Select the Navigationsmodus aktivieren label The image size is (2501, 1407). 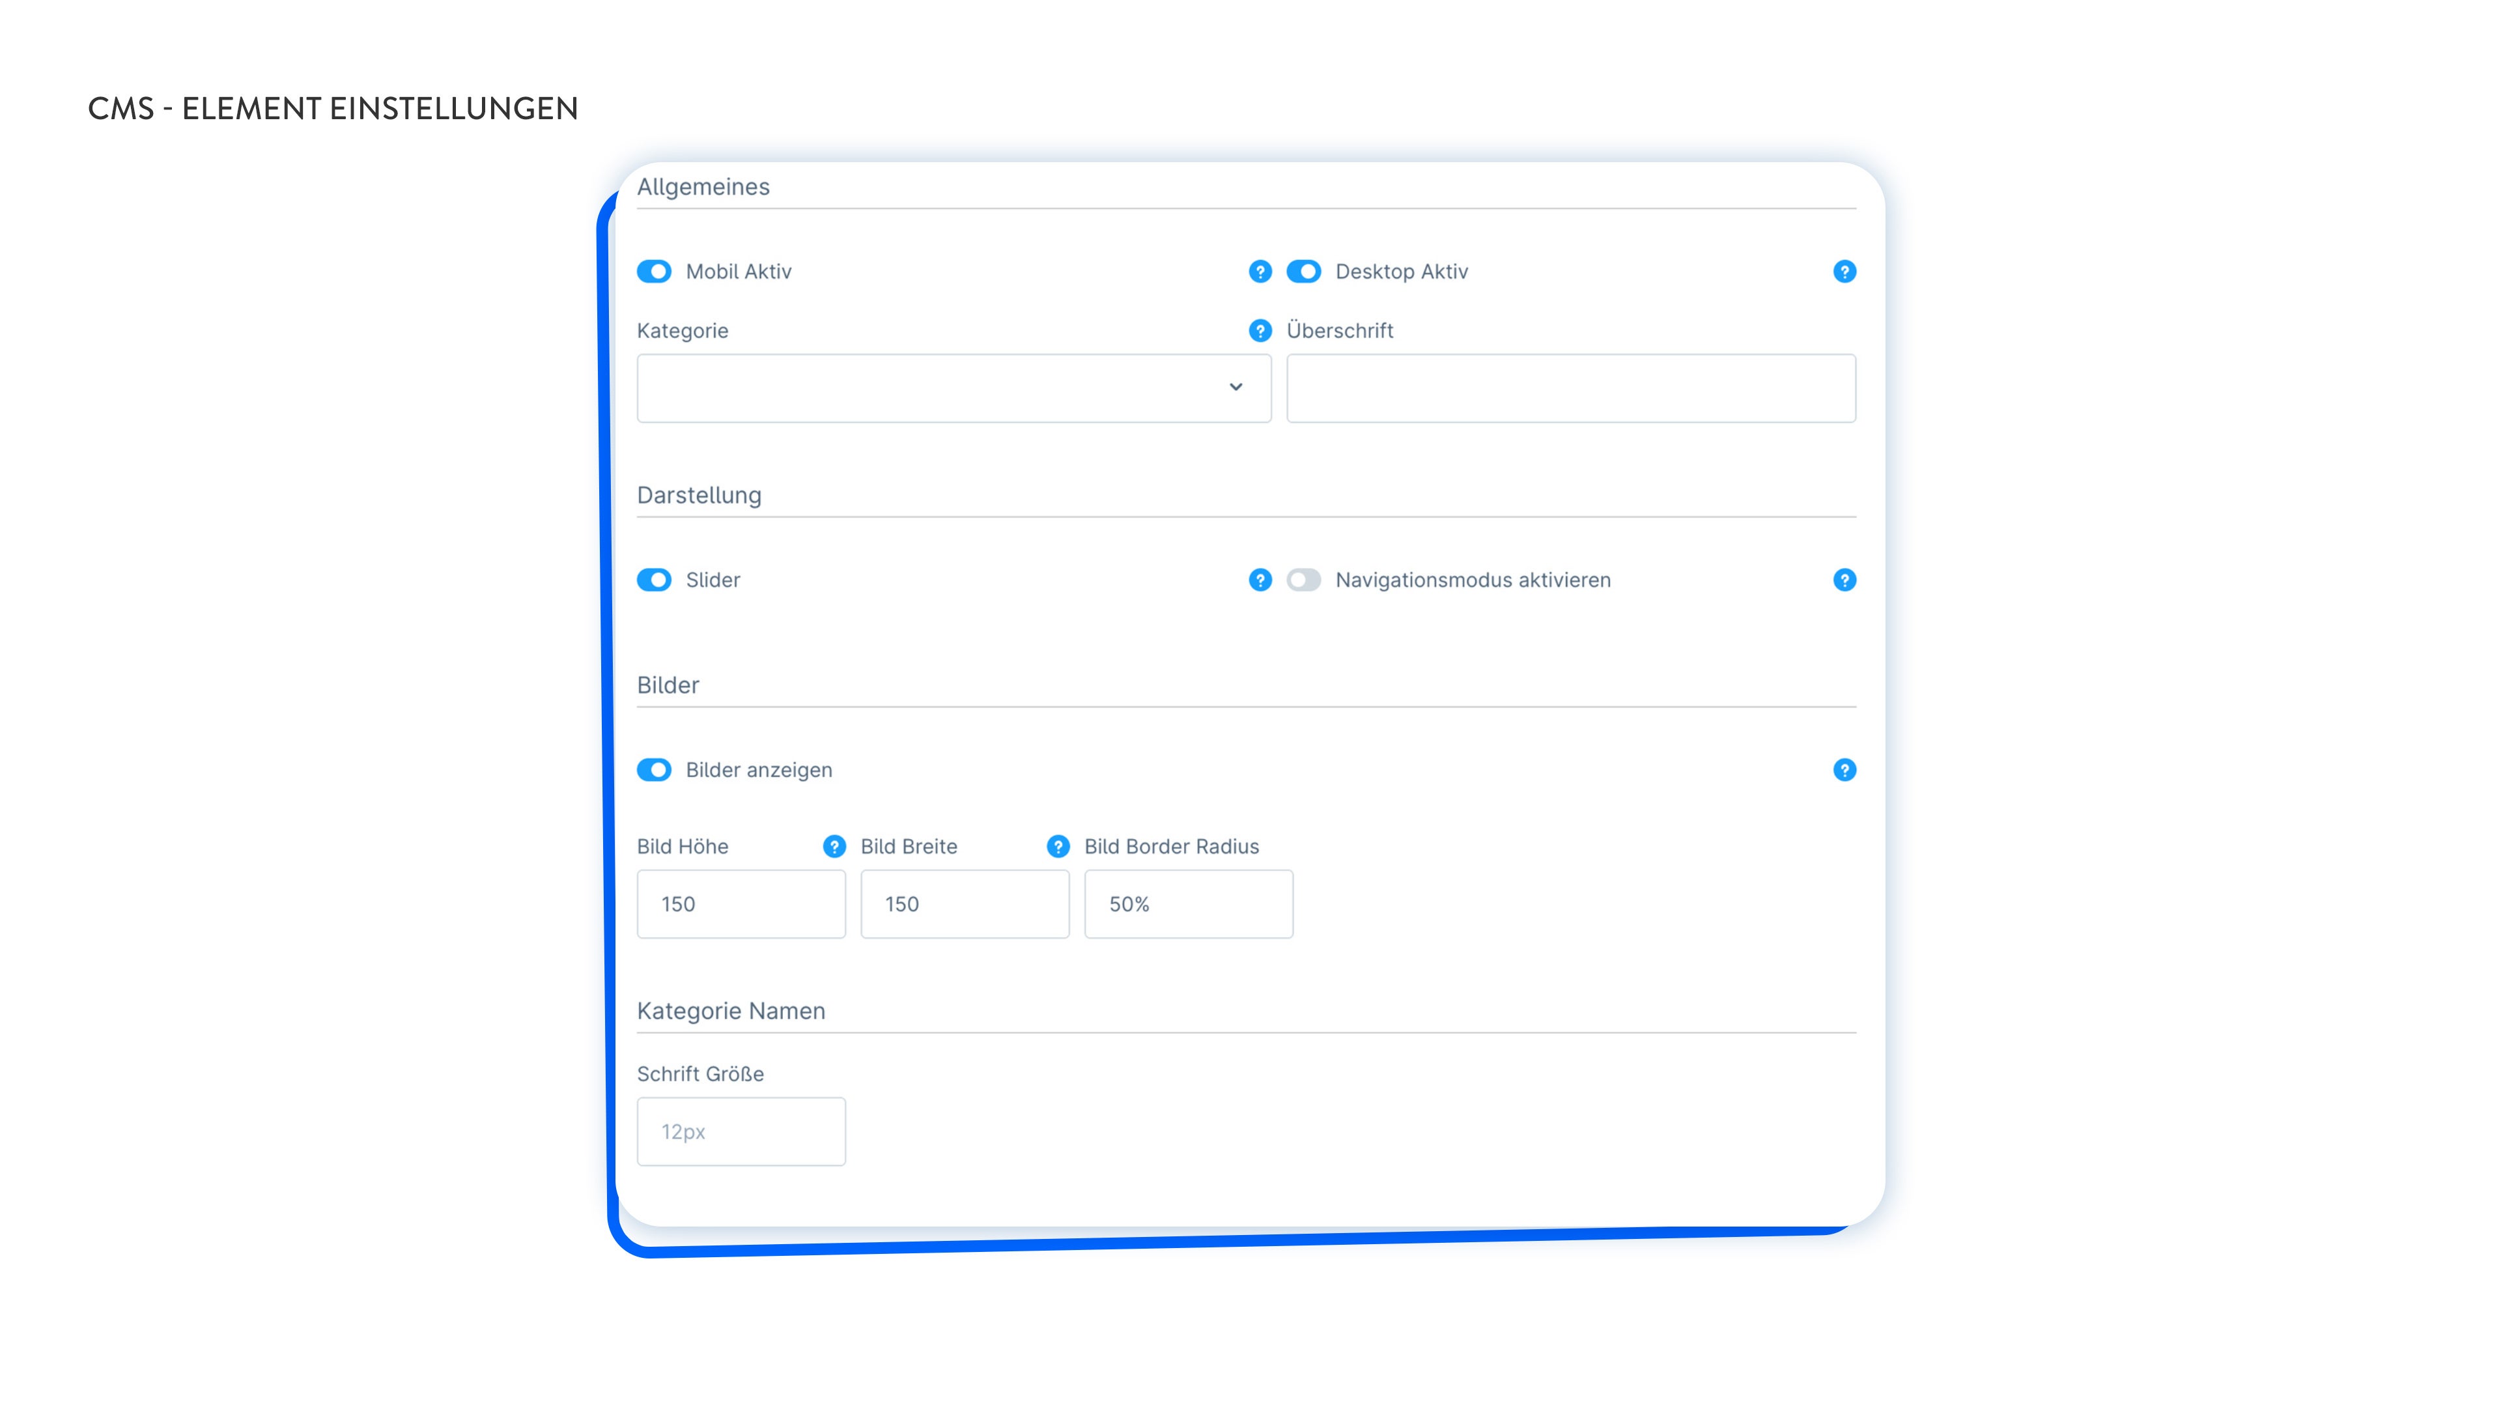(x=1473, y=580)
